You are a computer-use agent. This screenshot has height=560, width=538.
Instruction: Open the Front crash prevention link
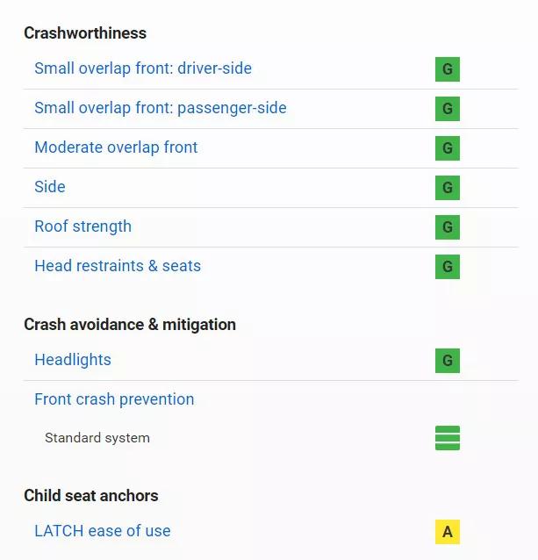[x=114, y=399]
